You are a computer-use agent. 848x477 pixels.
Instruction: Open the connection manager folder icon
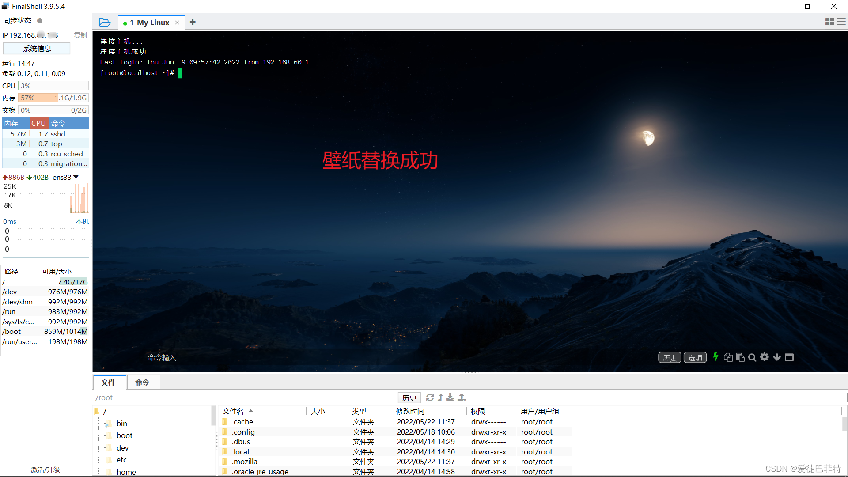[105, 22]
